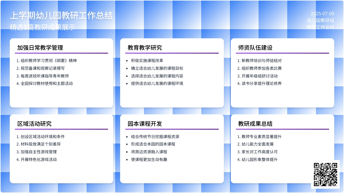Select the card heading 园本课程开发

[x=145, y=124]
